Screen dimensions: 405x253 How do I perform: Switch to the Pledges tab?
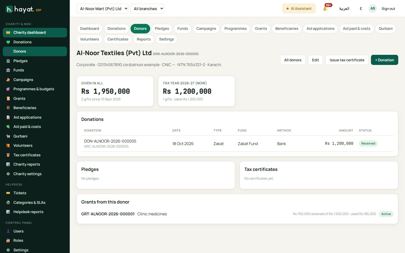tap(162, 29)
